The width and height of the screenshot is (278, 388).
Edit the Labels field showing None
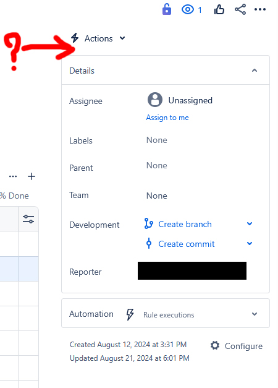pos(157,140)
